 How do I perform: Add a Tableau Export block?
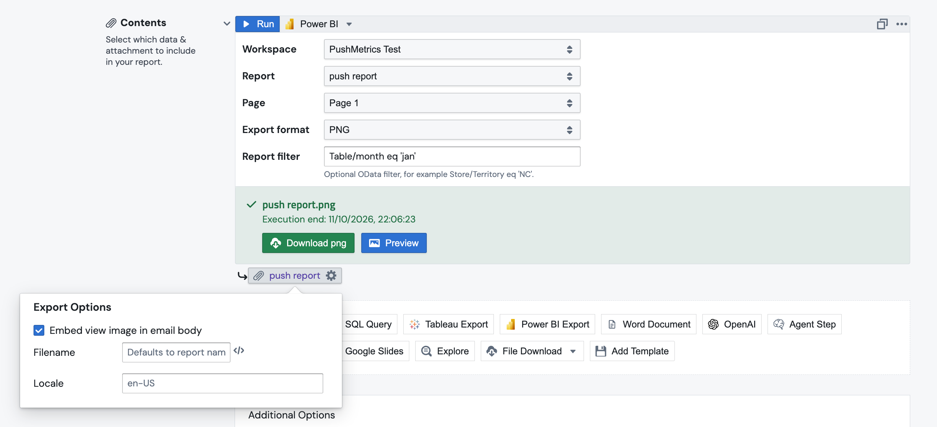pyautogui.click(x=448, y=324)
